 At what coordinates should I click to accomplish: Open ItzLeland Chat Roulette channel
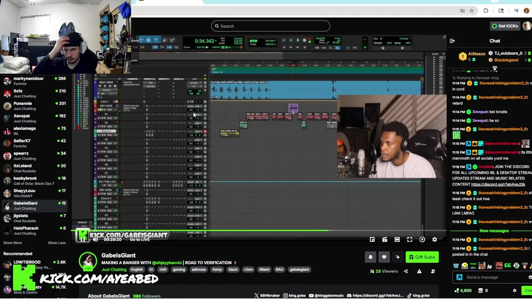click(x=35, y=168)
